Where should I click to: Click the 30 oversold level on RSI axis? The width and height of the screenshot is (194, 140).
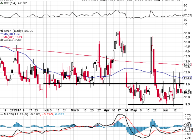coord(185,20)
